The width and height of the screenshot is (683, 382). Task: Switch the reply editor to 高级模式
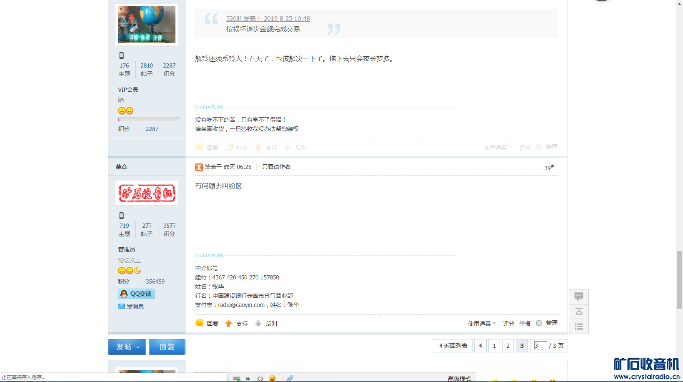click(x=459, y=379)
